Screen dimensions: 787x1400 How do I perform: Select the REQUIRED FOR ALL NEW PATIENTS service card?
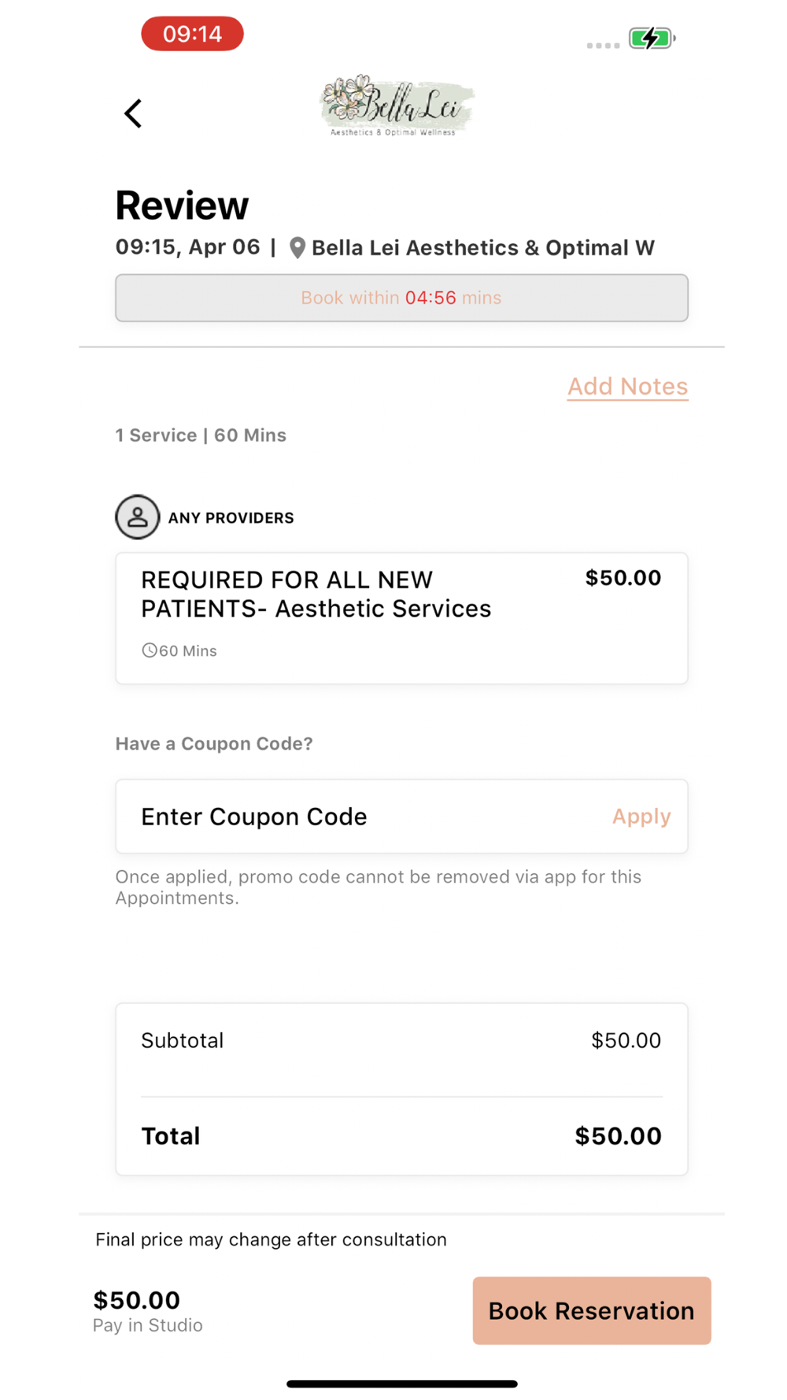tap(401, 618)
